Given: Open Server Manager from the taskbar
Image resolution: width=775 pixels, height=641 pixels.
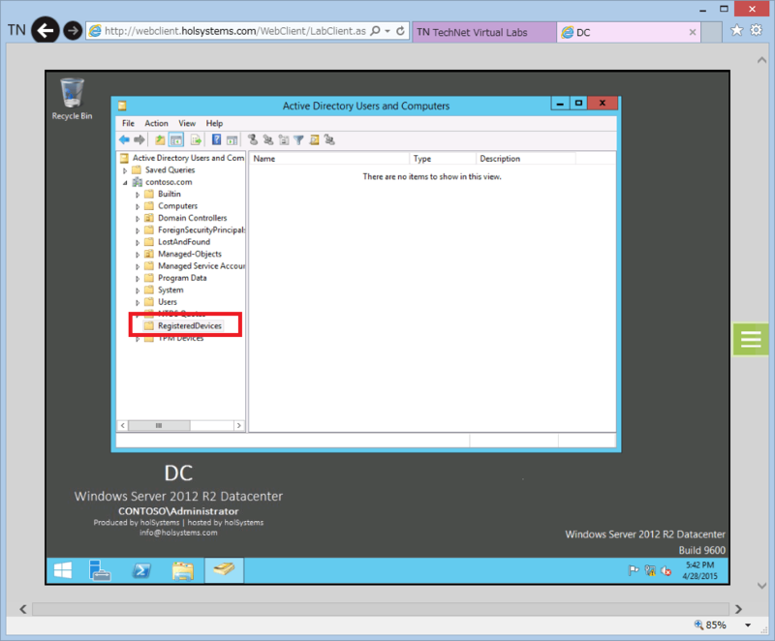Looking at the screenshot, I should tap(100, 571).
